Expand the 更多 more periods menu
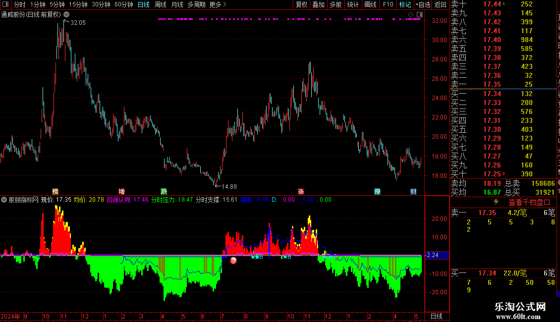This screenshot has width=560, height=322. tap(218, 4)
